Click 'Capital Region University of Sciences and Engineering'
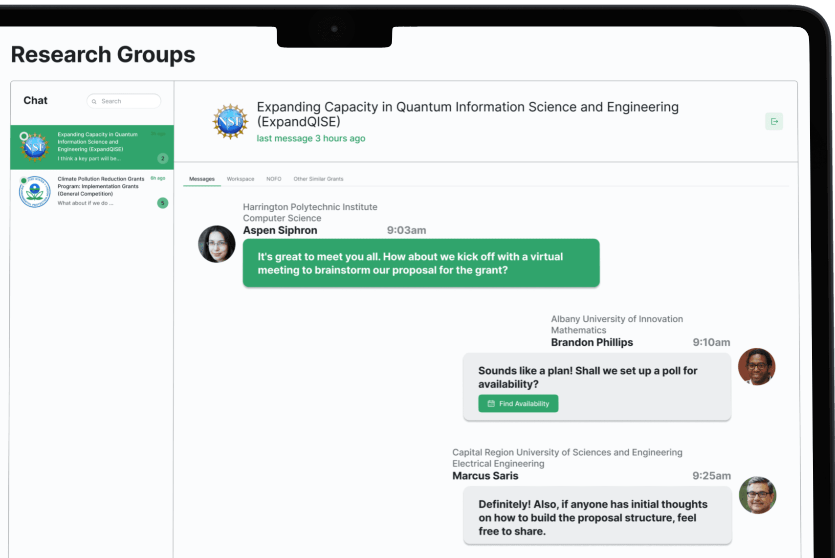The image size is (835, 558). tap(567, 452)
